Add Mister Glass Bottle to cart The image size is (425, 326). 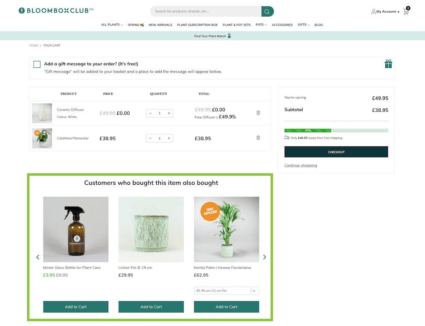point(76,307)
